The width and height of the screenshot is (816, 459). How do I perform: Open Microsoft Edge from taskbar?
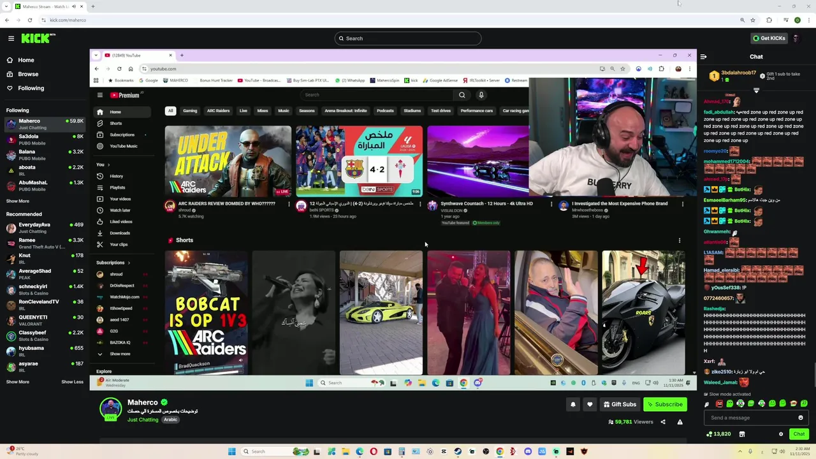click(360, 451)
